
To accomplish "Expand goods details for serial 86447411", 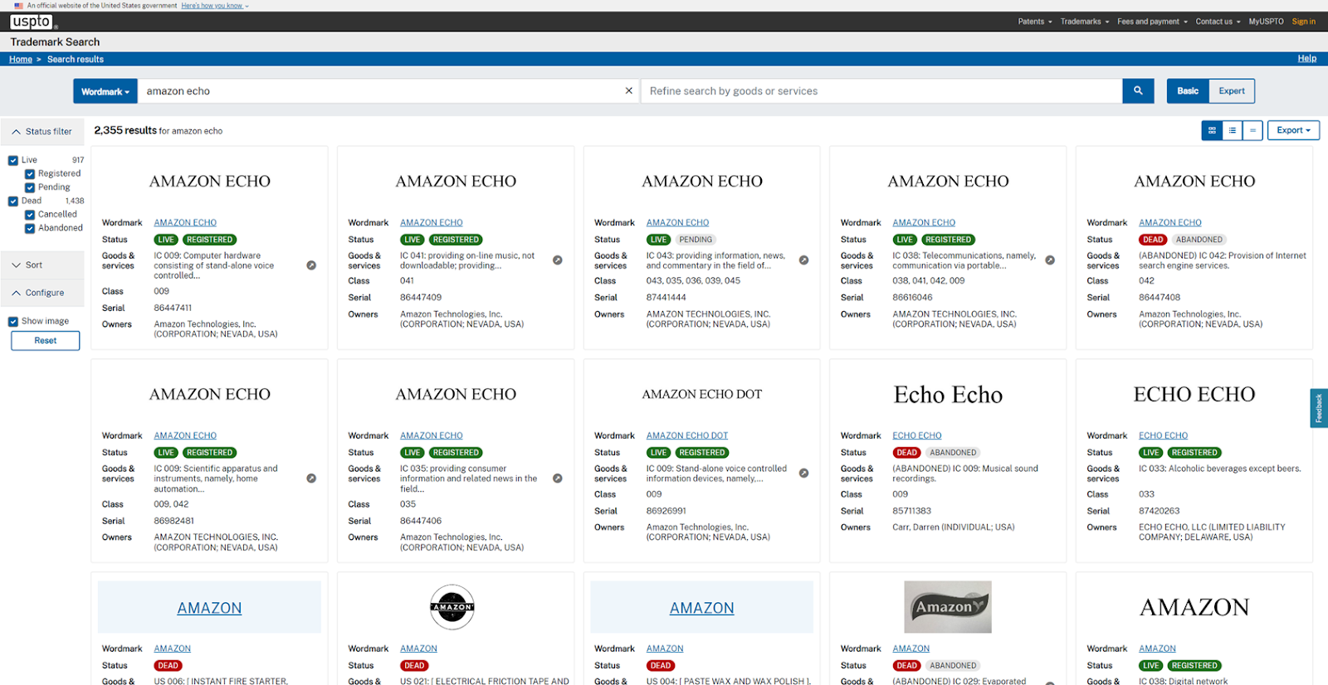I will pyautogui.click(x=311, y=265).
